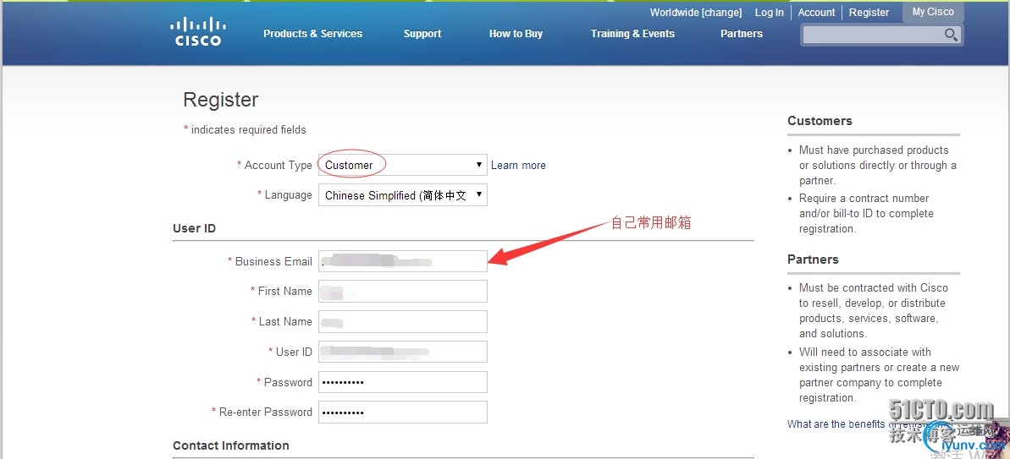Open Training & Events menu
The height and width of the screenshot is (459, 1010).
pos(632,34)
